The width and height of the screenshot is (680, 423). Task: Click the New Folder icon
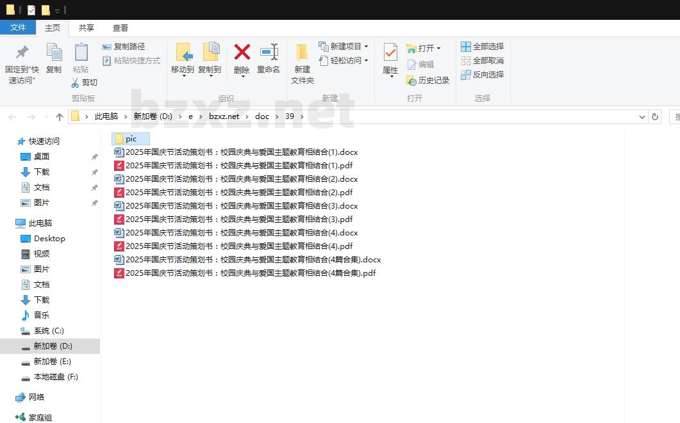pos(302,52)
